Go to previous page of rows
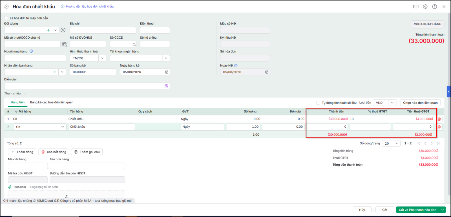The height and width of the screenshot is (217, 451). (425, 143)
